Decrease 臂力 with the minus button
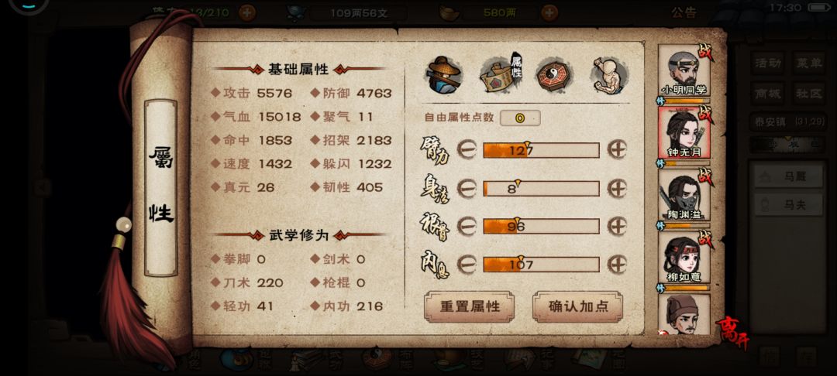 pos(467,150)
